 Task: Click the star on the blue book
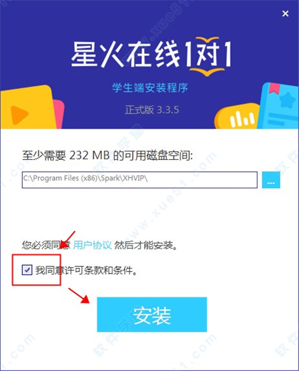pyautogui.click(x=287, y=100)
